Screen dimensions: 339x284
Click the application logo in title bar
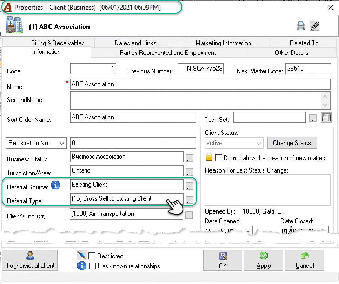tap(8, 7)
